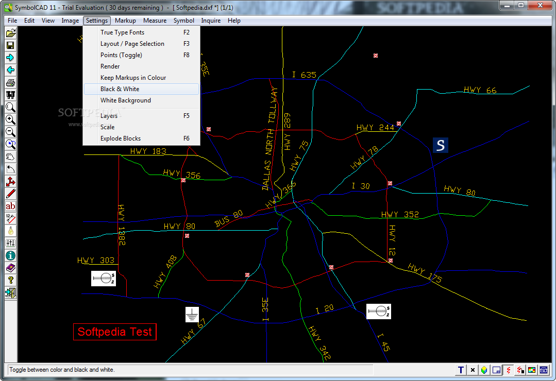The width and height of the screenshot is (556, 381).
Task: Select the Black & White menu entry
Action: pyautogui.click(x=142, y=89)
